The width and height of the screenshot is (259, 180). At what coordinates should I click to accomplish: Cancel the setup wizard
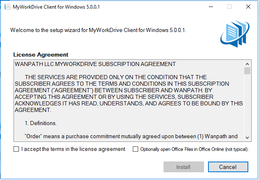[x=228, y=167]
